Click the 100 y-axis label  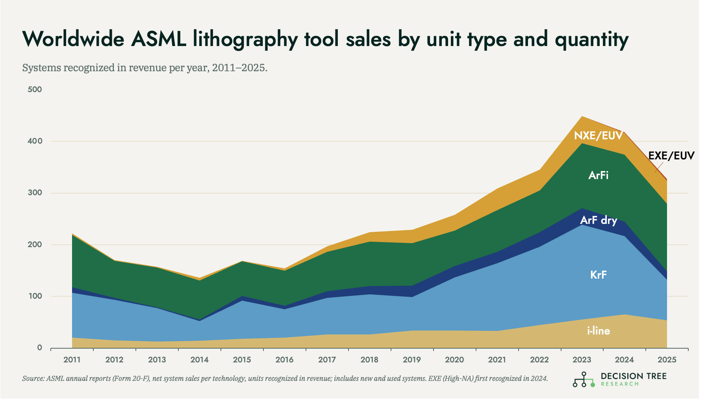pyautogui.click(x=35, y=296)
